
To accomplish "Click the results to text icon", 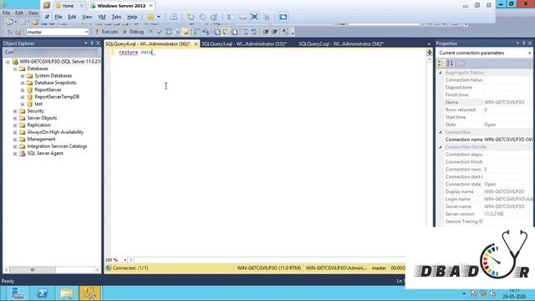I will click(217, 32).
